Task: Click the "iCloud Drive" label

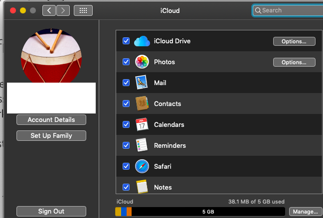Action: point(172,41)
